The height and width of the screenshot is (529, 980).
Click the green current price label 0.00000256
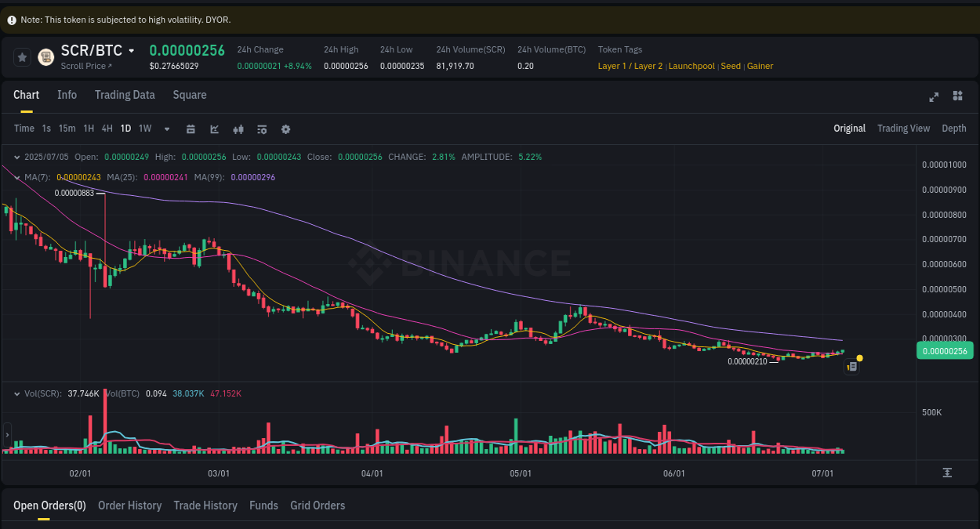945,350
